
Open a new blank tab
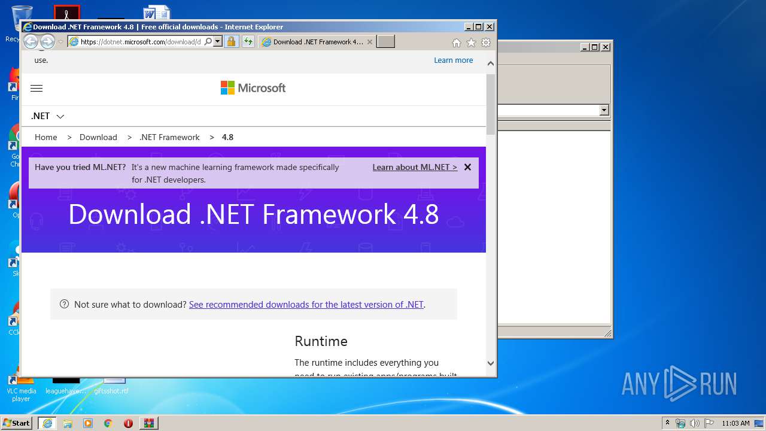point(386,42)
